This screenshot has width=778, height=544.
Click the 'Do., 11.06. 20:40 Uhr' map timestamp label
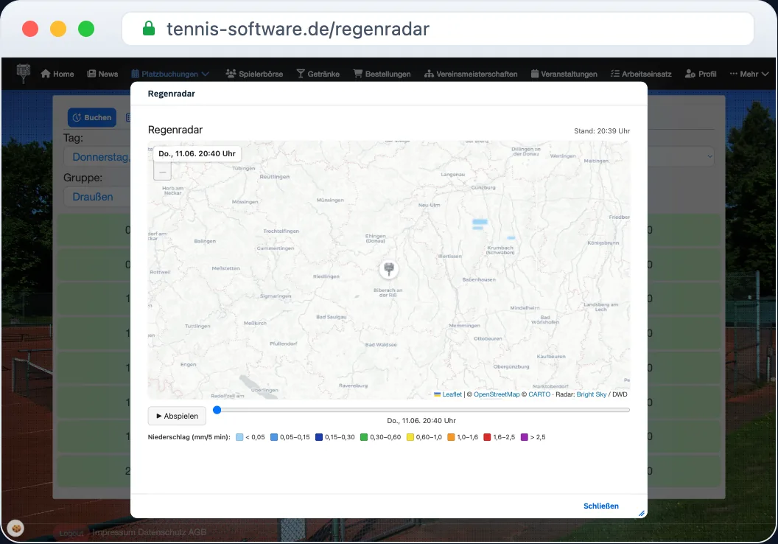197,153
